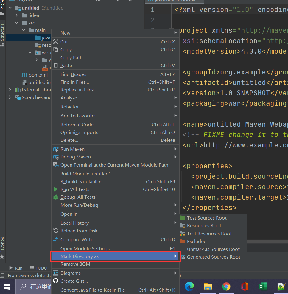Open the New submenu

[x=115, y=33]
